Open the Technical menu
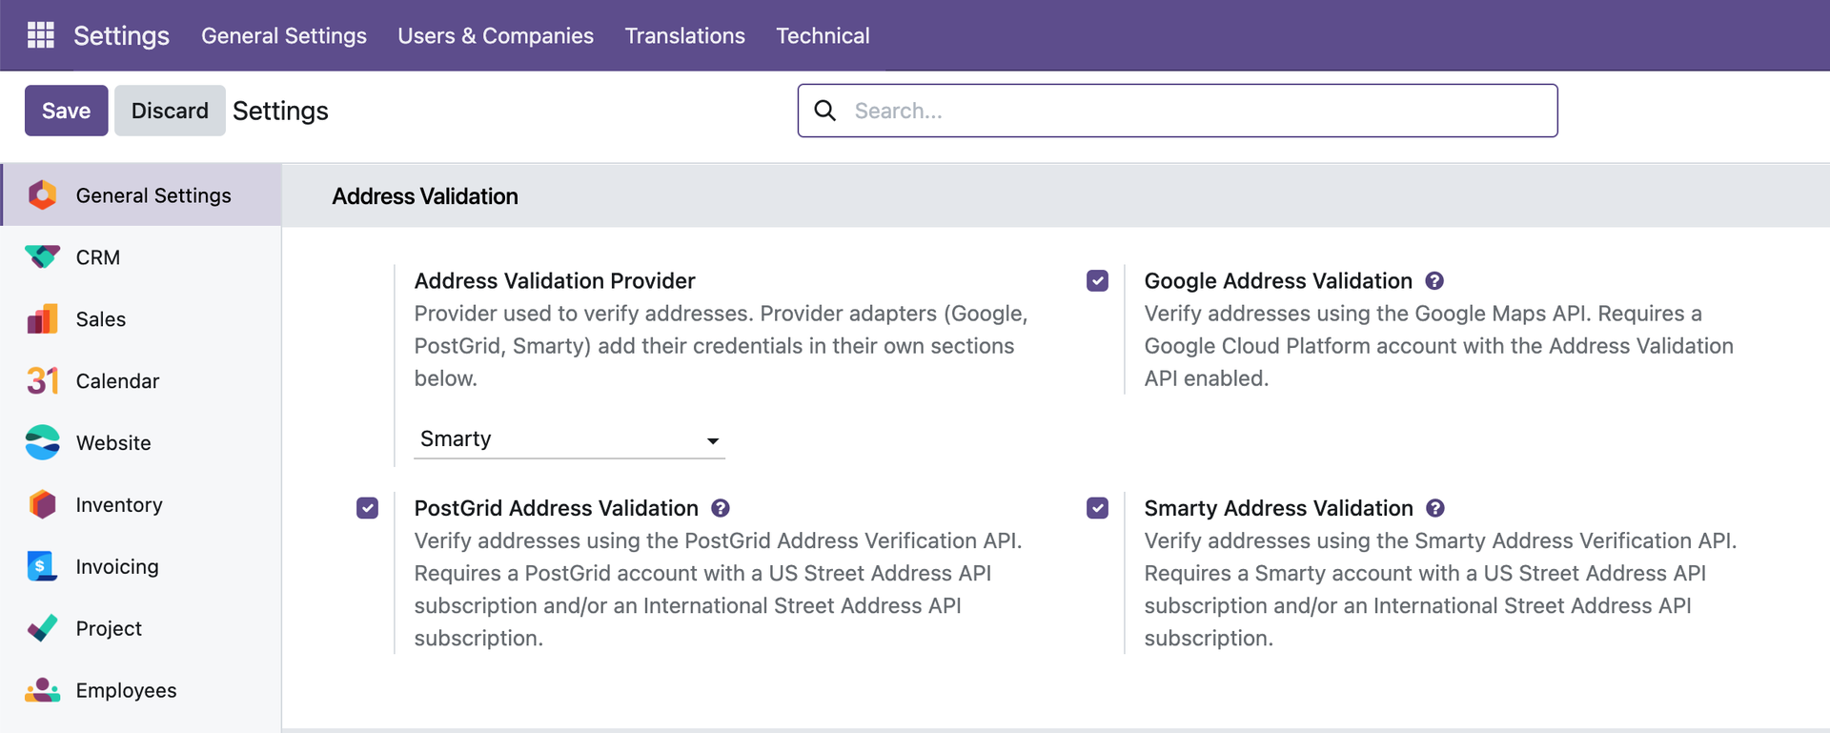1830x733 pixels. pyautogui.click(x=823, y=35)
